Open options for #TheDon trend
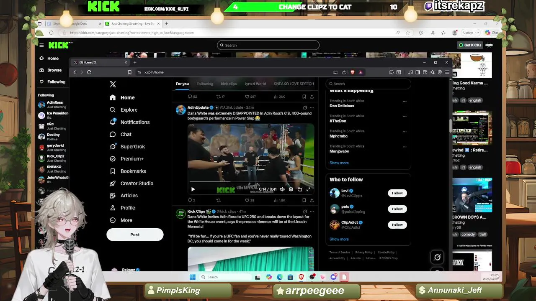 click(x=405, y=116)
